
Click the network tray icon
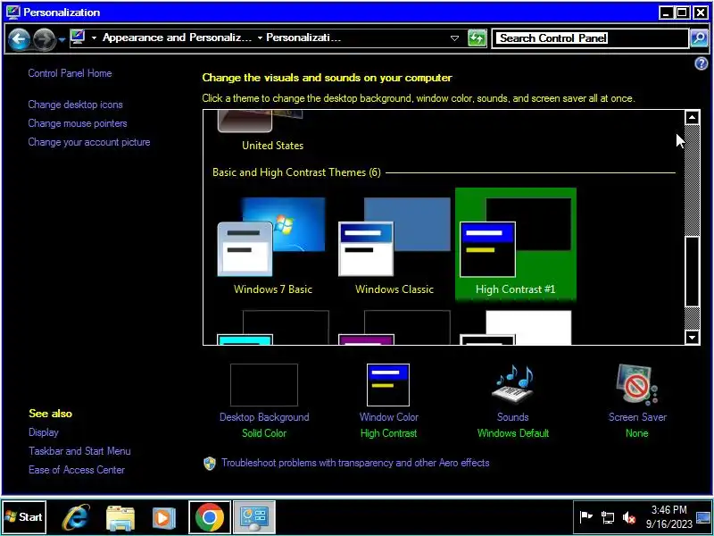tap(608, 517)
